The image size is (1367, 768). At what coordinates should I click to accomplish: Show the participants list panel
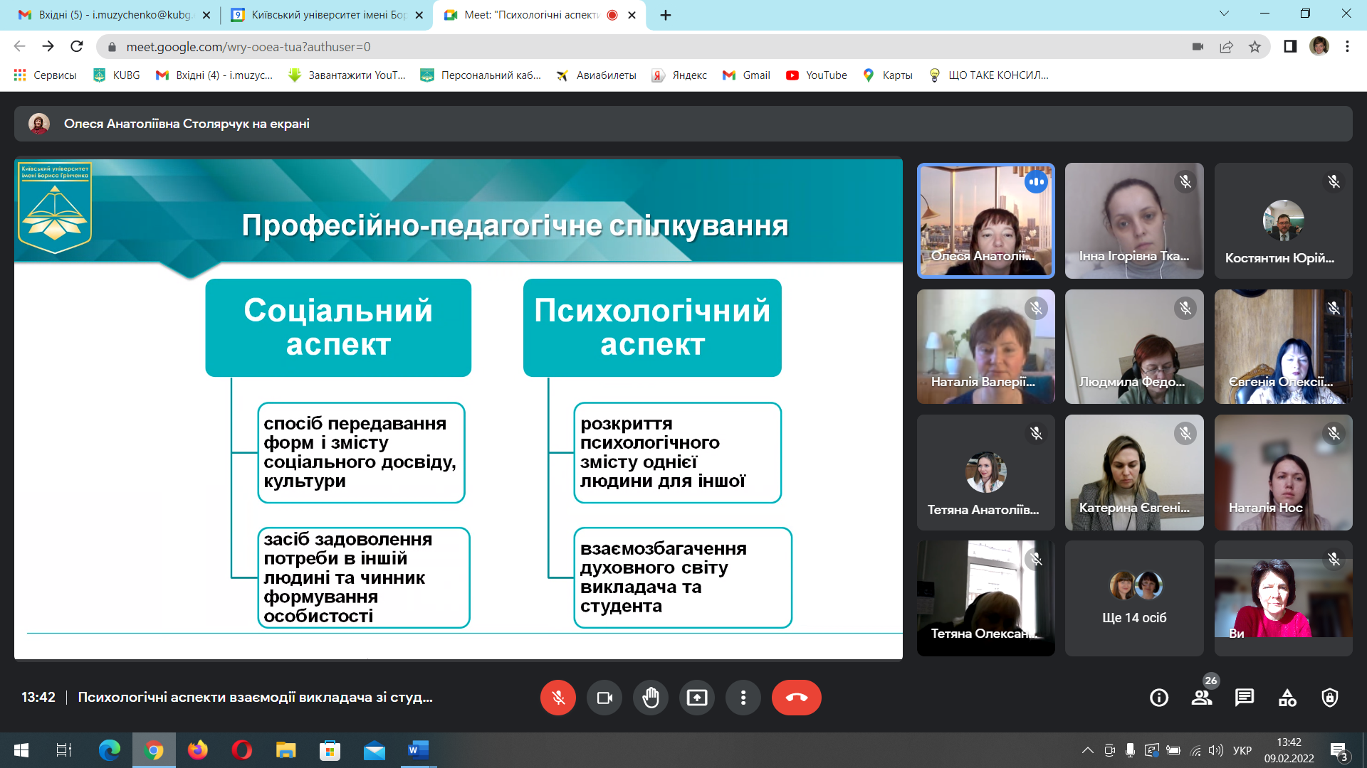tap(1202, 698)
